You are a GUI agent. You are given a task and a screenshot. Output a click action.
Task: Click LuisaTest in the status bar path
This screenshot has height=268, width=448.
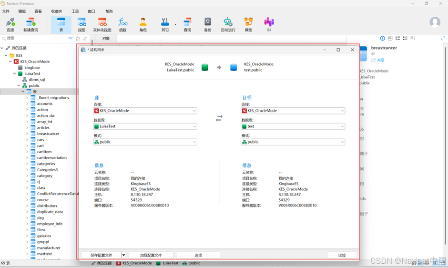click(170, 263)
